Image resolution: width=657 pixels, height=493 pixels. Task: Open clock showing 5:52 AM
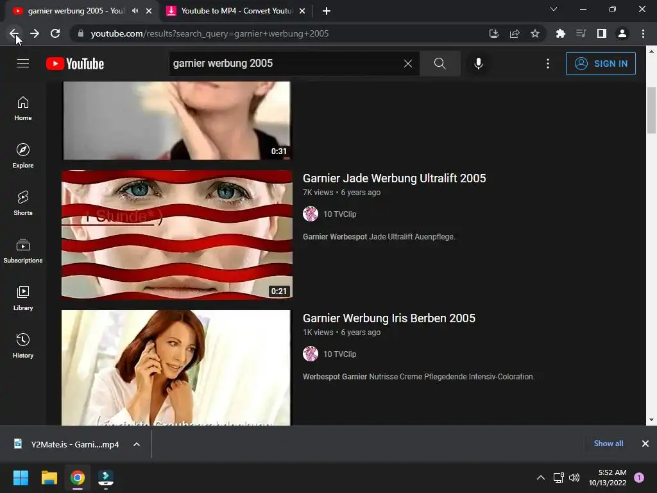tap(608, 478)
